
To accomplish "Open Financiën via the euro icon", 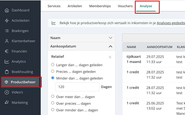I will [x=7, y=51].
